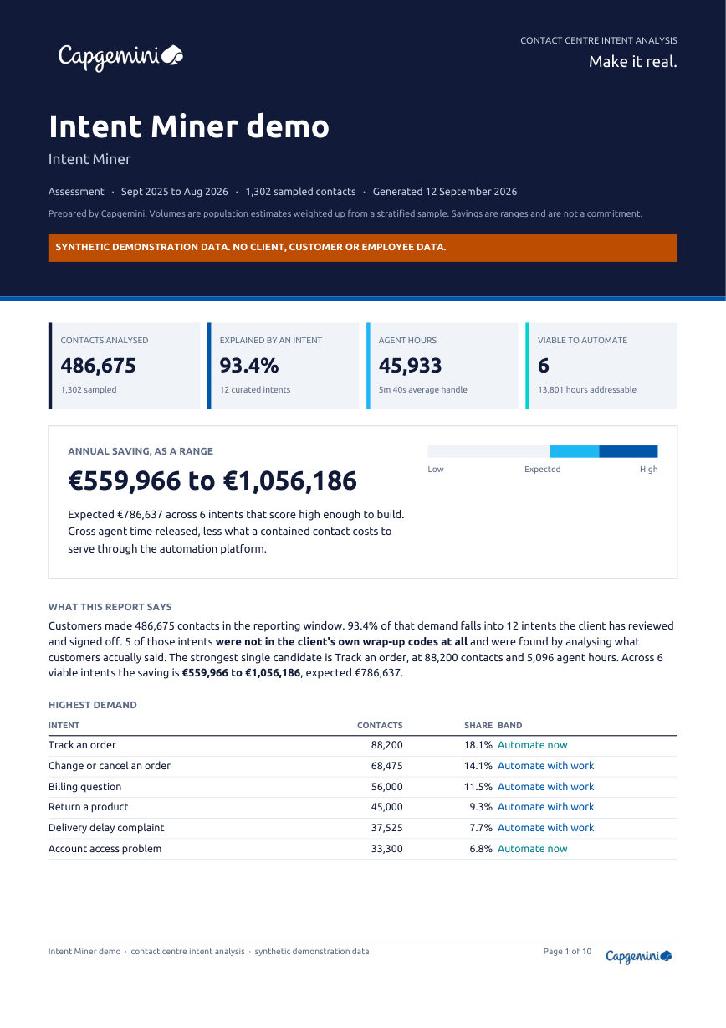Click the 'Billing question' row name

84,787
